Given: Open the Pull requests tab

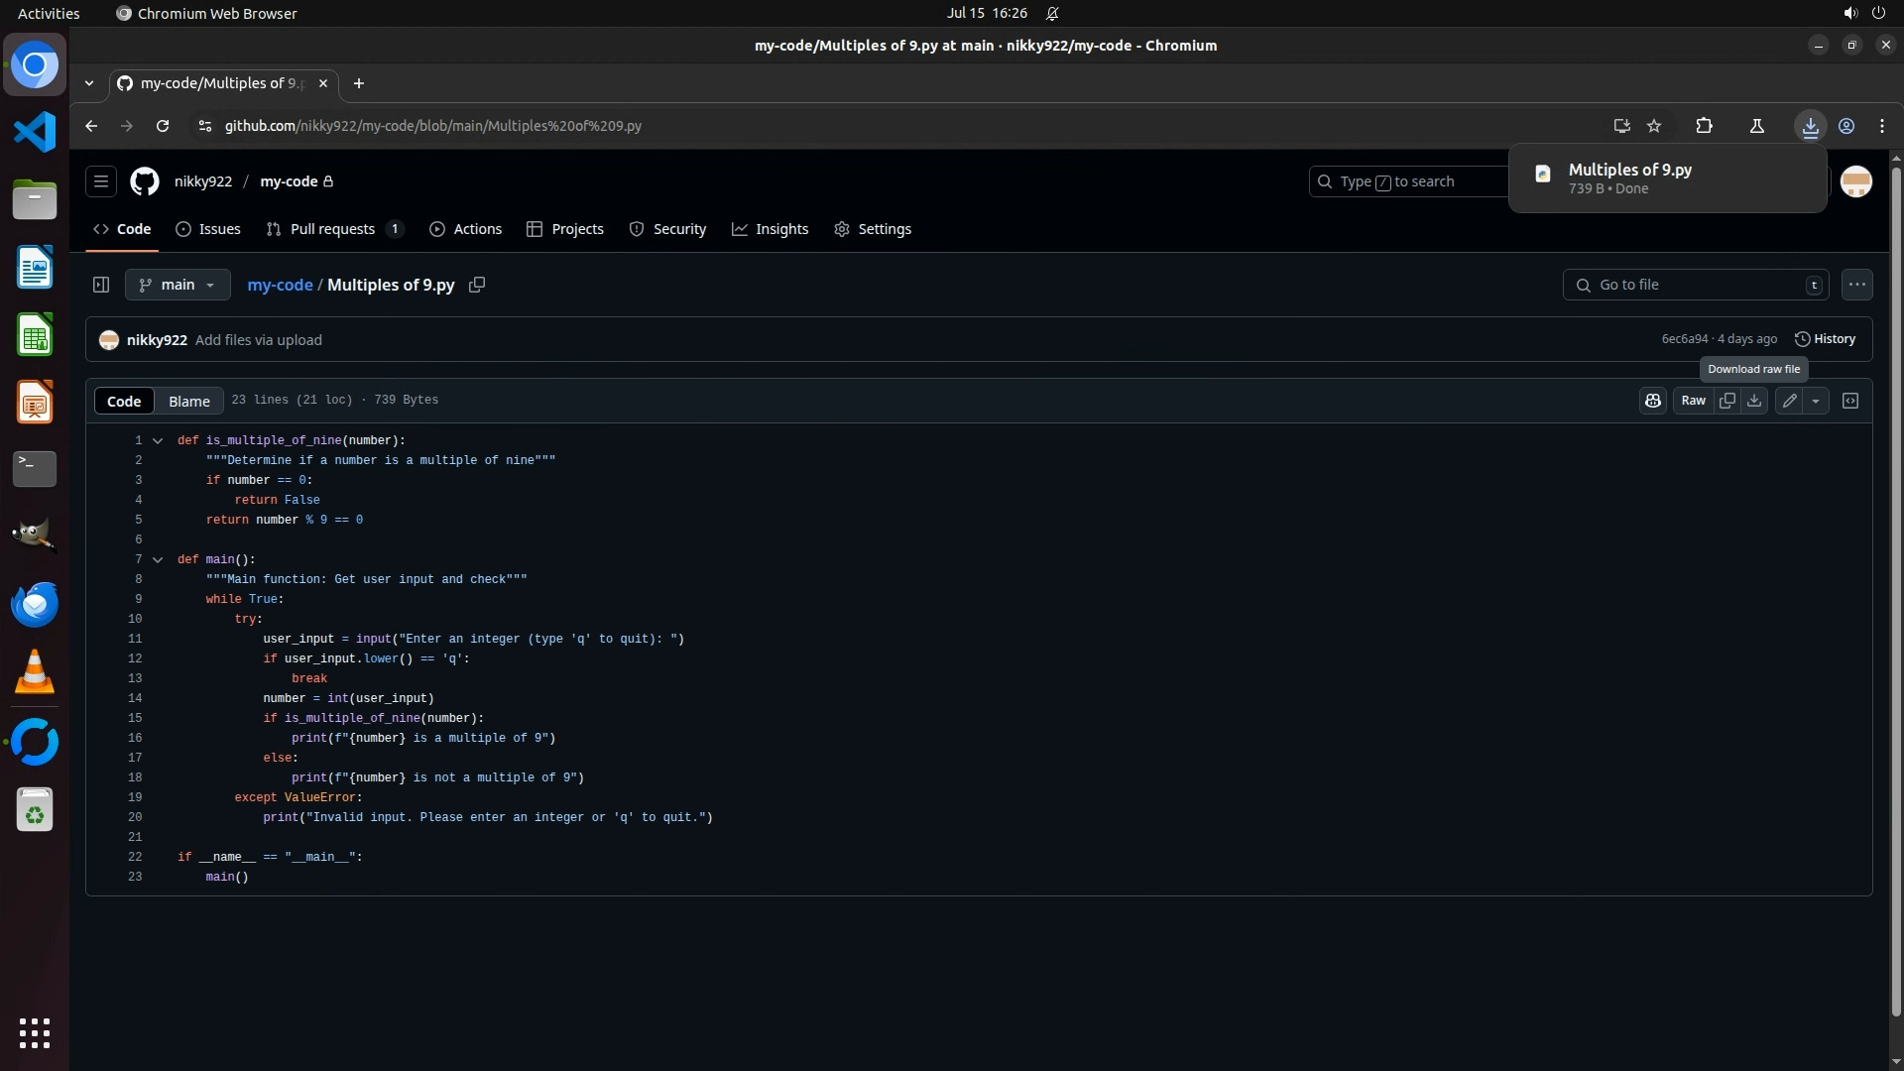Looking at the screenshot, I should (x=332, y=229).
